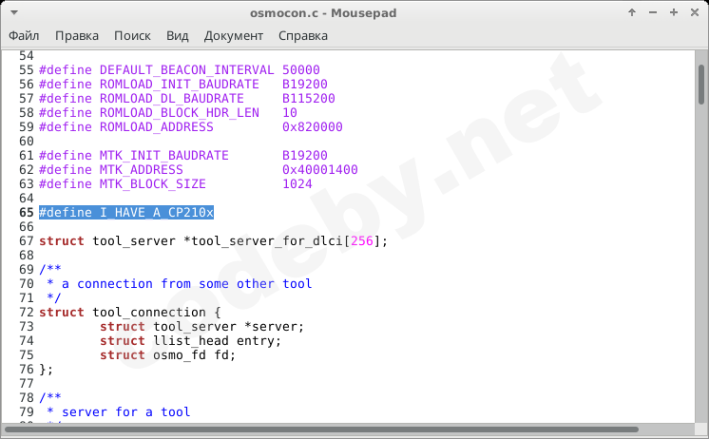Click the highlighted '#define I_HAVE_A_CP210x' line
The image size is (709, 439).
click(x=126, y=213)
